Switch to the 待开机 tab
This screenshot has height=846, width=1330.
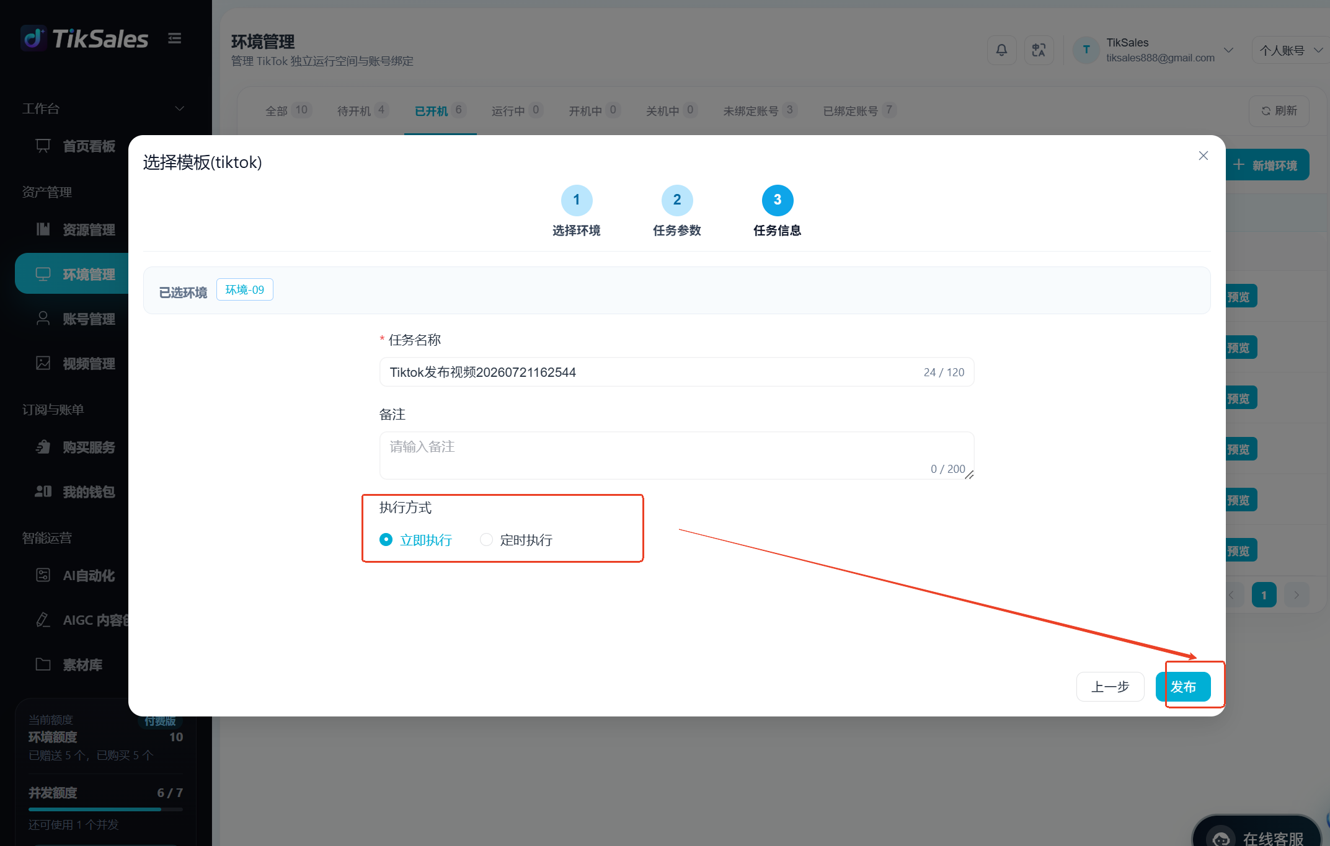[363, 110]
